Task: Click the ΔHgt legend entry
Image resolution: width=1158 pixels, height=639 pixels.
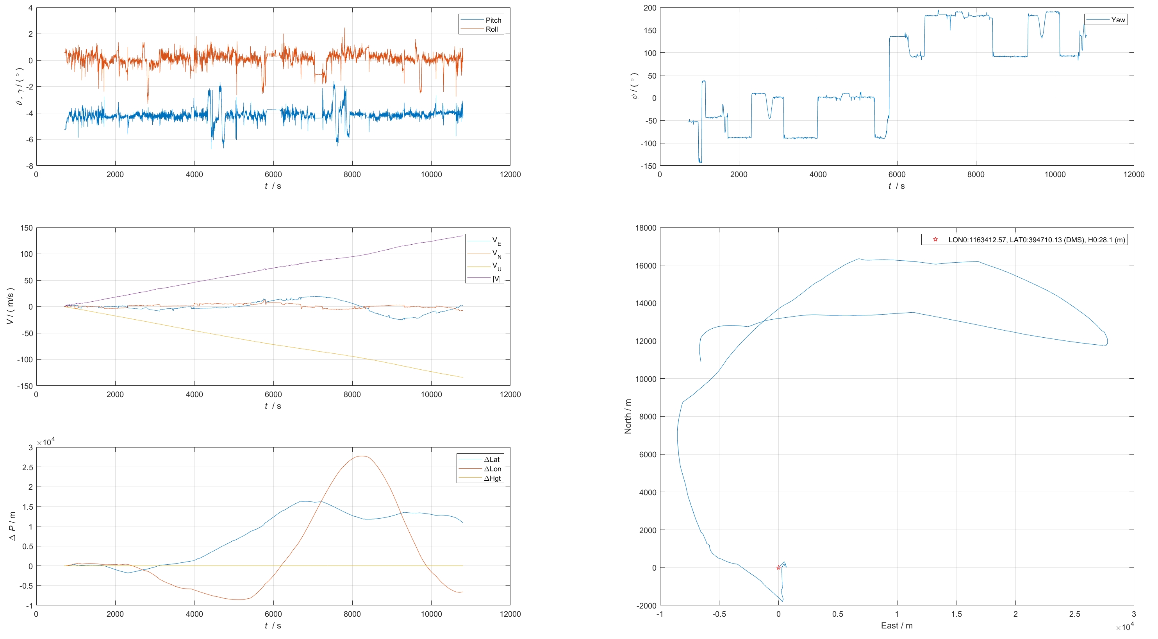Action: pos(480,478)
